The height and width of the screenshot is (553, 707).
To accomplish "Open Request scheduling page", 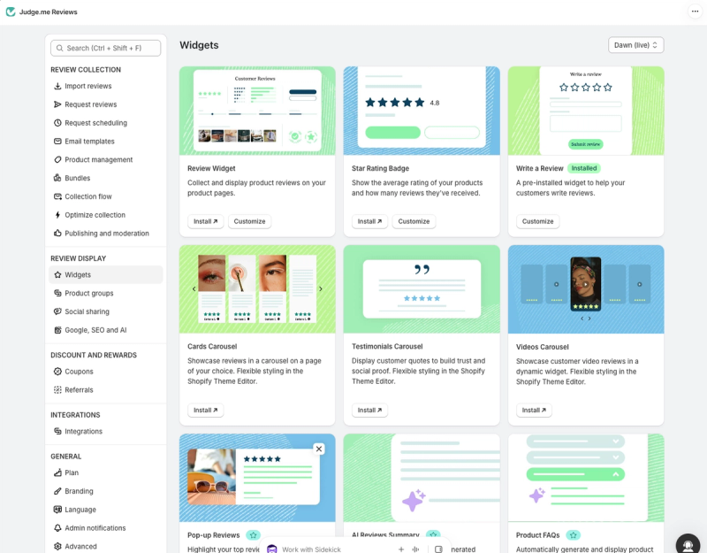I will 95,123.
